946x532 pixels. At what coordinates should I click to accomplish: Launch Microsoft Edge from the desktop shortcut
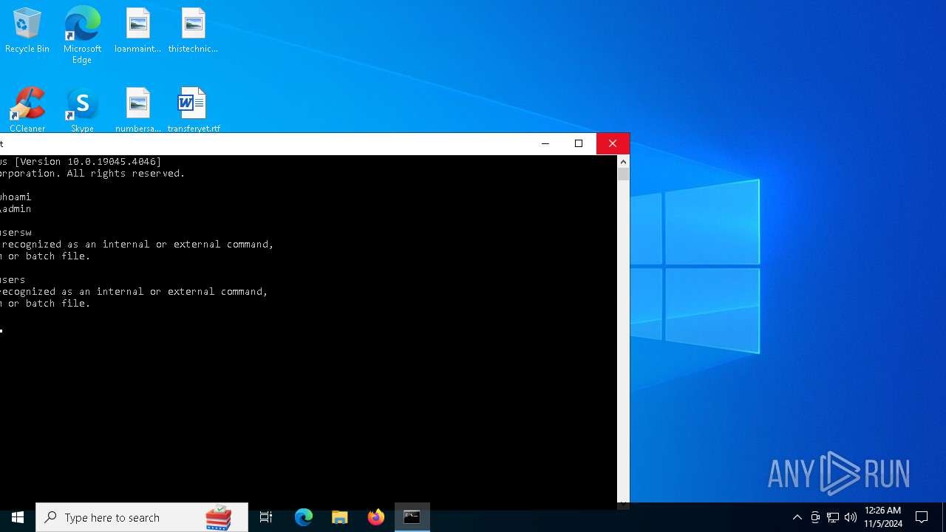(x=82, y=35)
